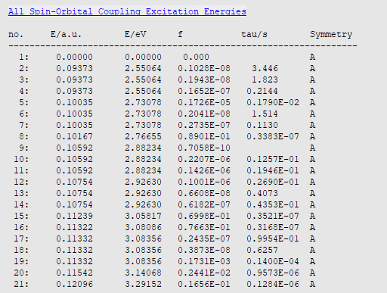Click the tau value 0.1790E-02
Viewport: 387px width, 293px height.
273,102
